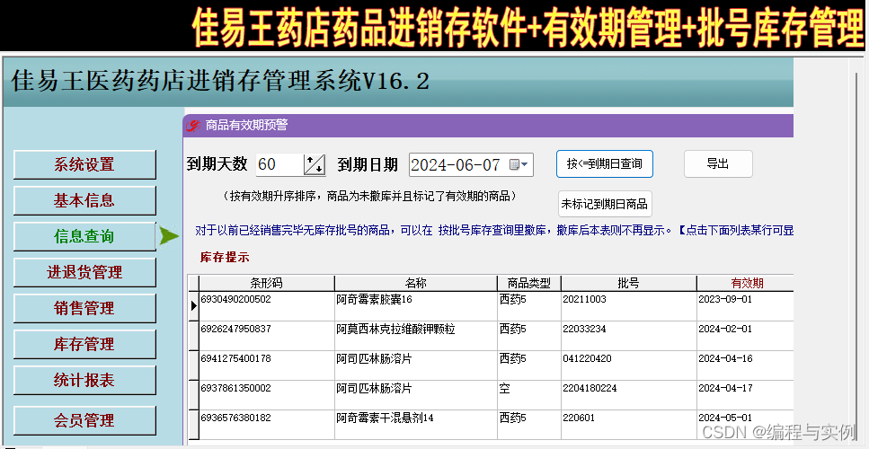Viewport: 869px width, 449px height.
Task: Click batch number cell 2204180224
Action: 628,395
